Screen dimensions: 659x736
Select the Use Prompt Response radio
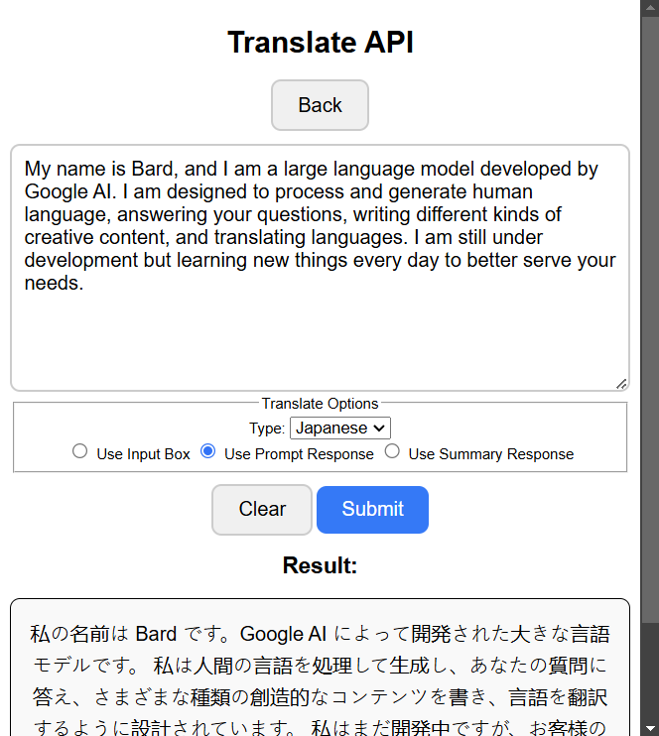point(207,451)
